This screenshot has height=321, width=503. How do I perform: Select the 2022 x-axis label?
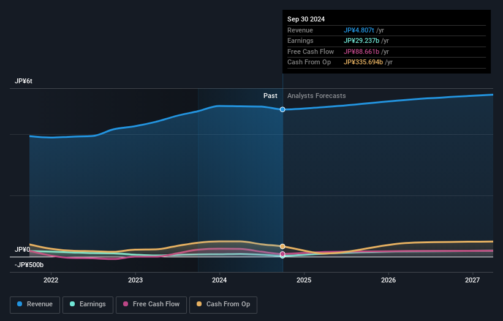pyautogui.click(x=51, y=280)
